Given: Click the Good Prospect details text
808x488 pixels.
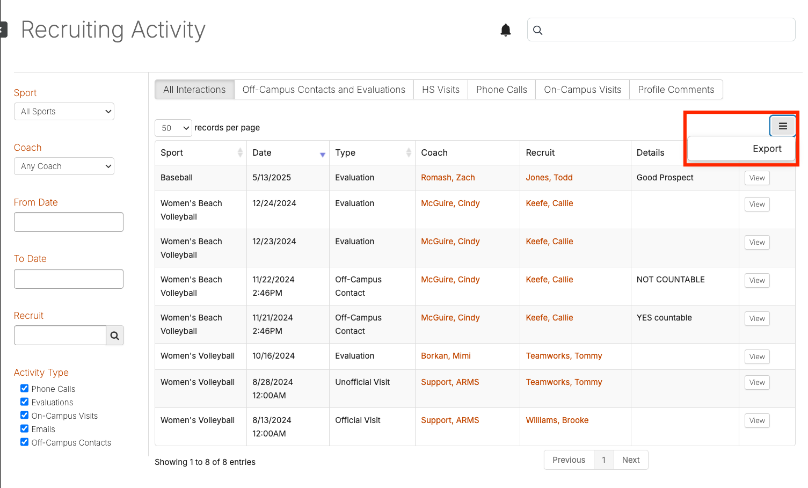Looking at the screenshot, I should [665, 178].
